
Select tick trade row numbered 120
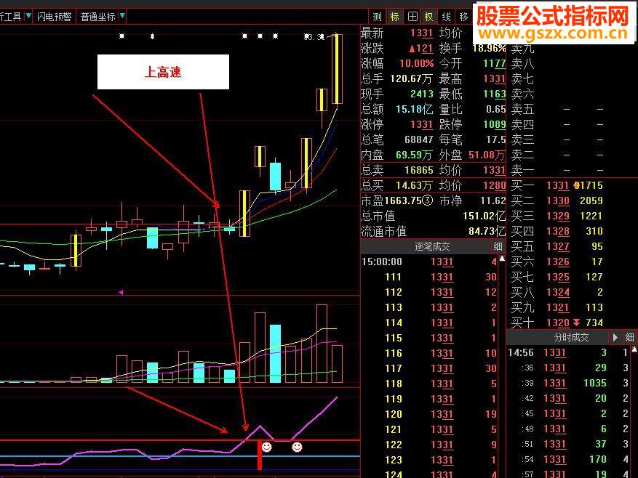pyautogui.click(x=430, y=414)
